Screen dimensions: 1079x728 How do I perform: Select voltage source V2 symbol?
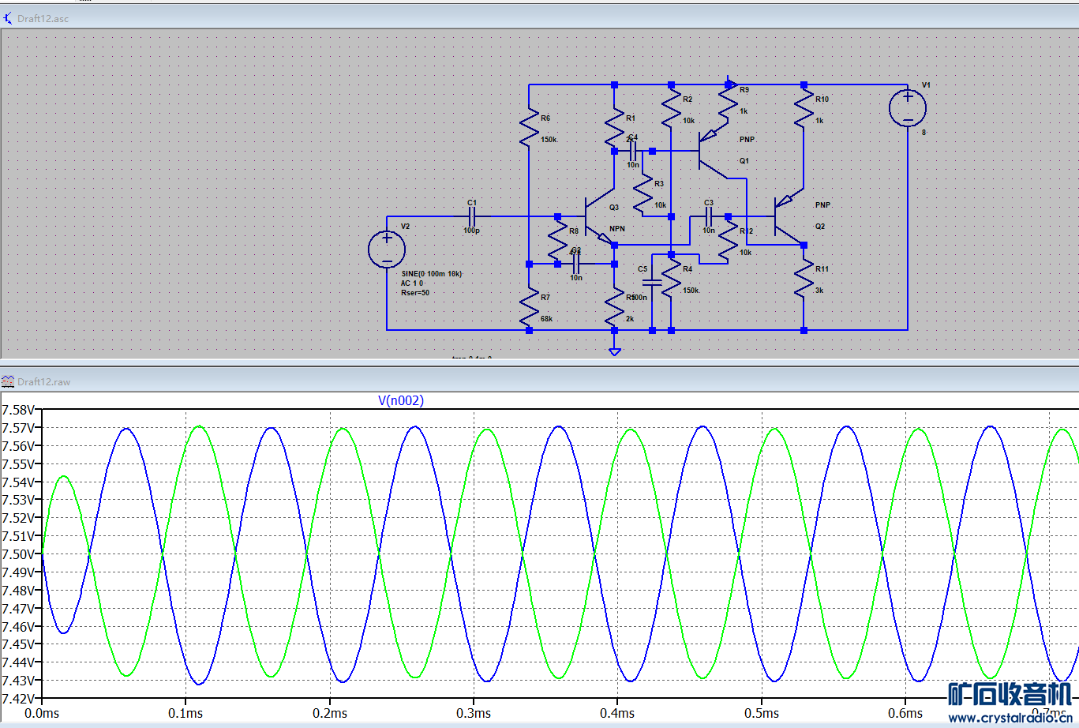coord(387,250)
